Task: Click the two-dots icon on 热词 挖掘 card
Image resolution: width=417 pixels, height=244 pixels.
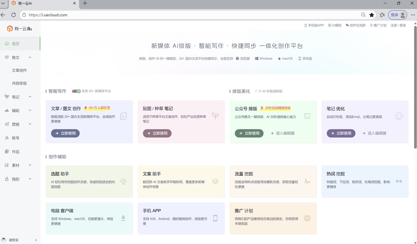Action: (x=399, y=181)
